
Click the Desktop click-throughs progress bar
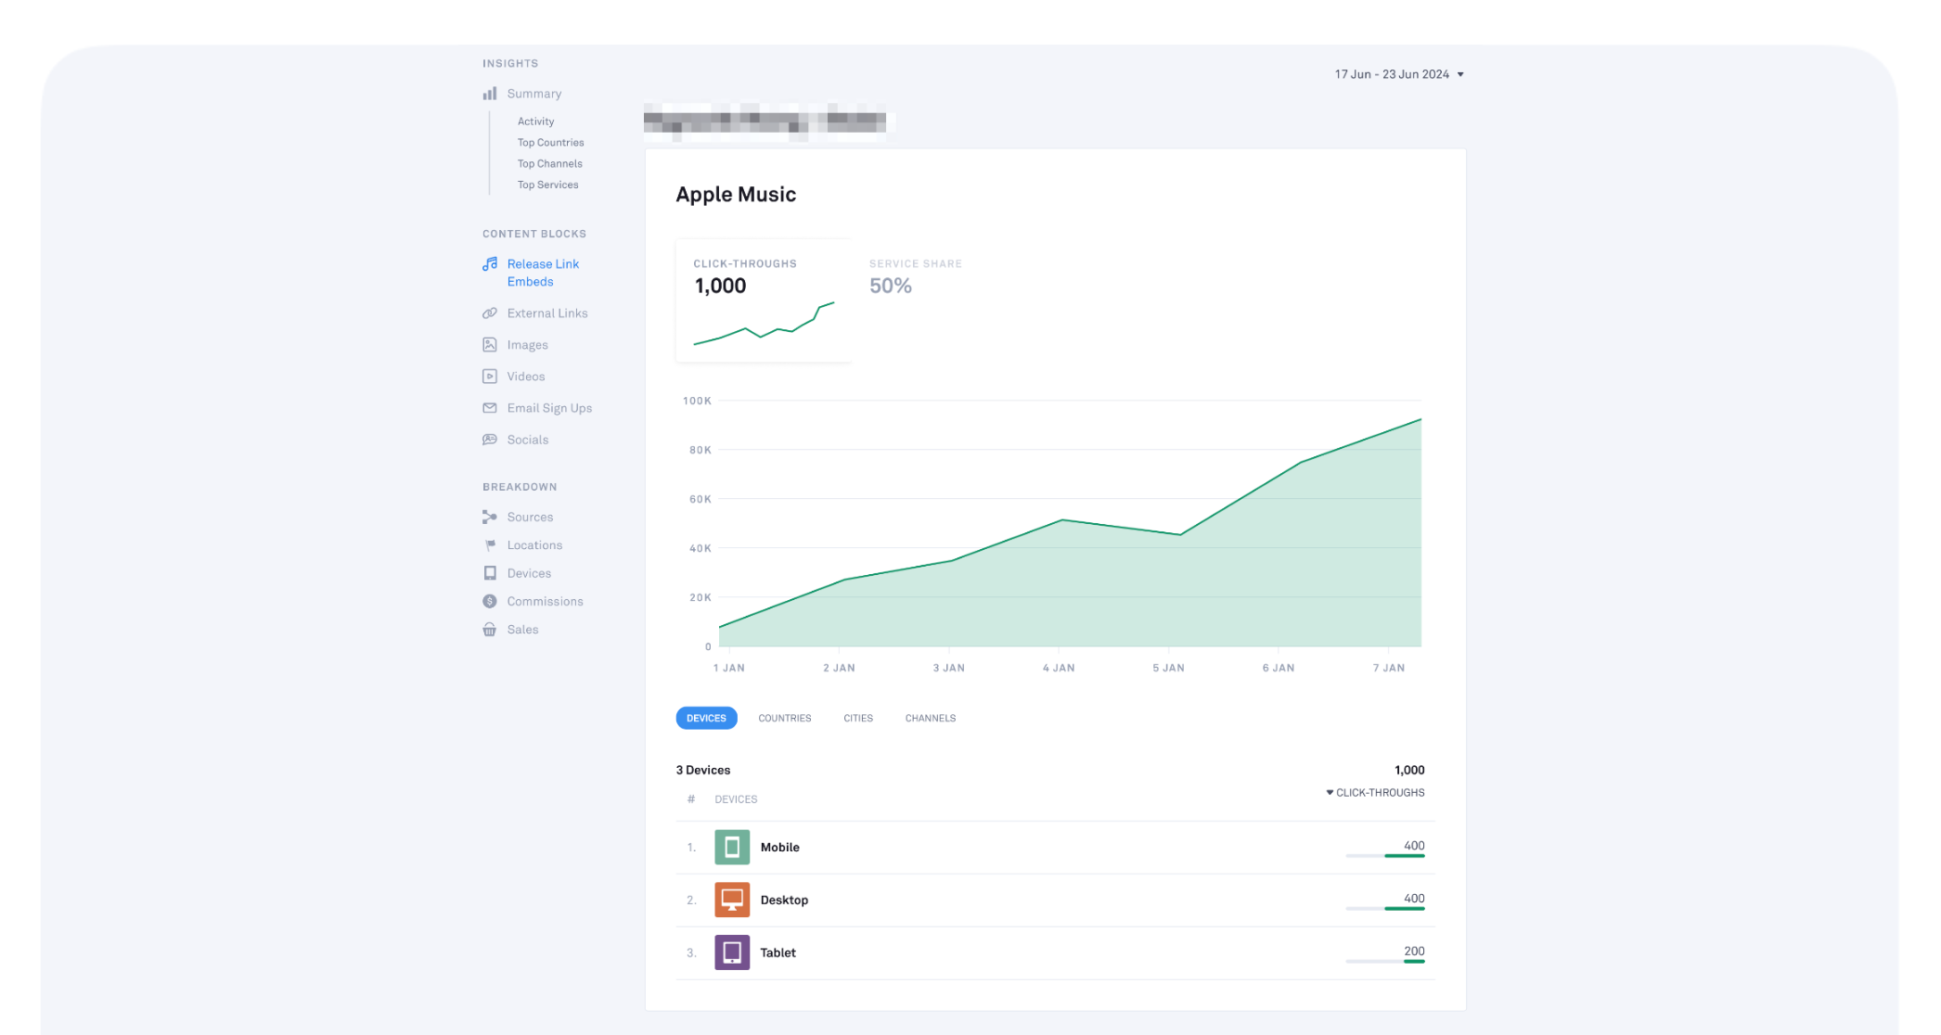(x=1384, y=909)
